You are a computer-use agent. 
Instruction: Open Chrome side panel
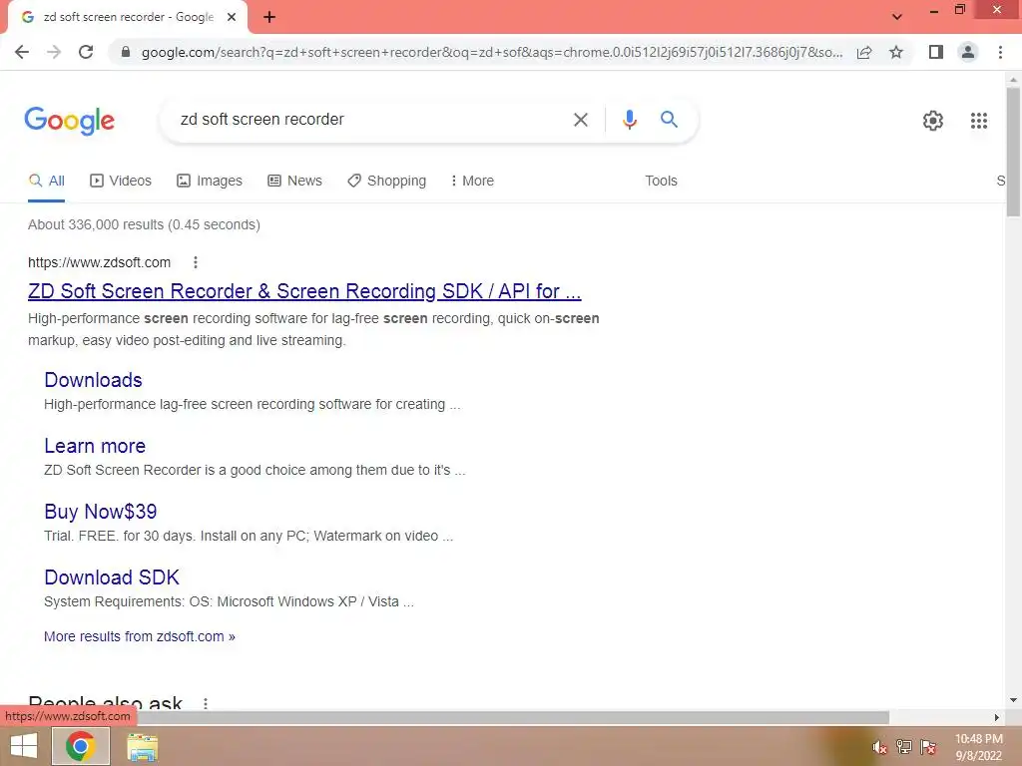pos(936,52)
